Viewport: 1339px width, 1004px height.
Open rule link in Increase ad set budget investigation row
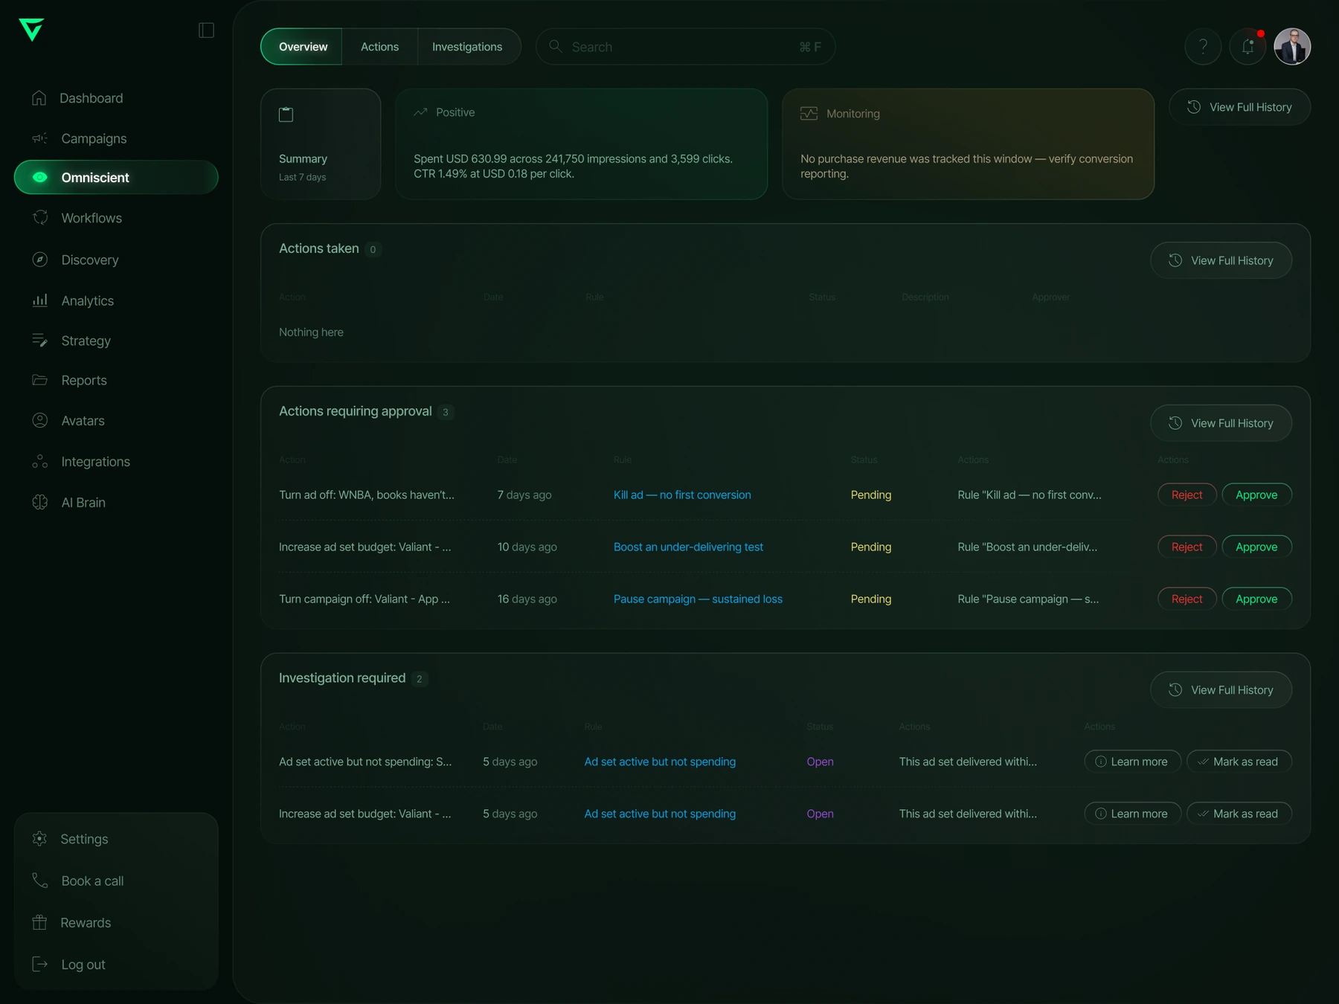point(660,814)
